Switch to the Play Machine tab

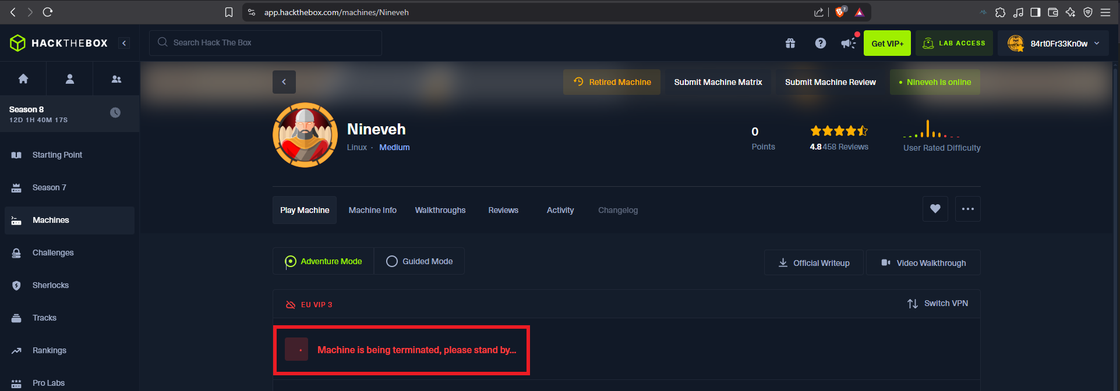pyautogui.click(x=305, y=210)
